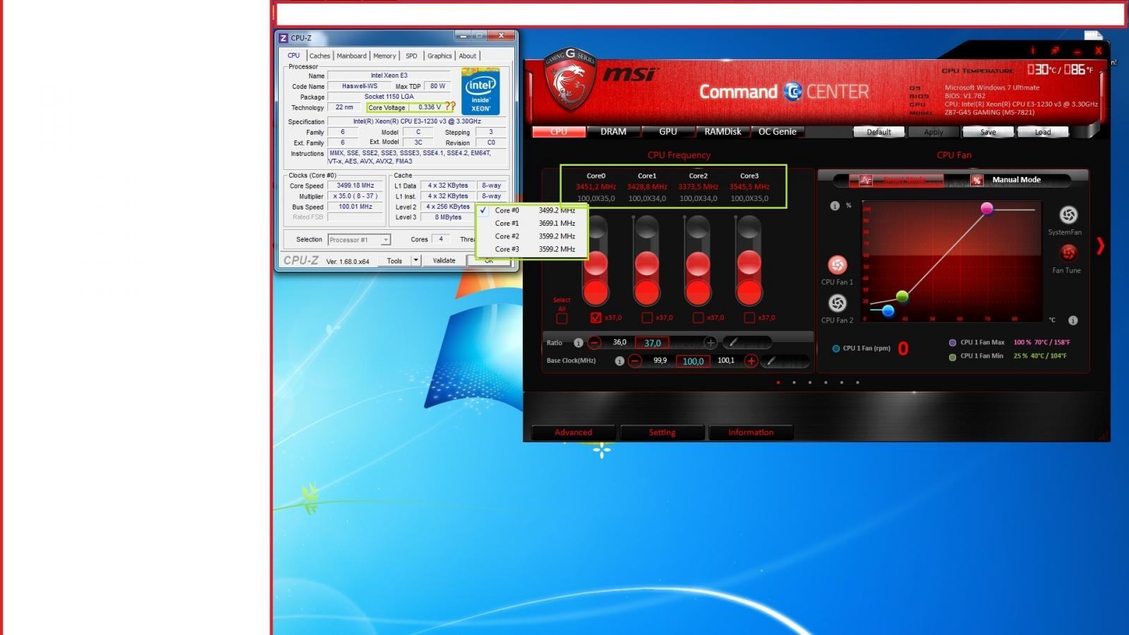The height and width of the screenshot is (635, 1129).
Task: Click the Base Clock edit pencil icon
Action: click(x=771, y=361)
